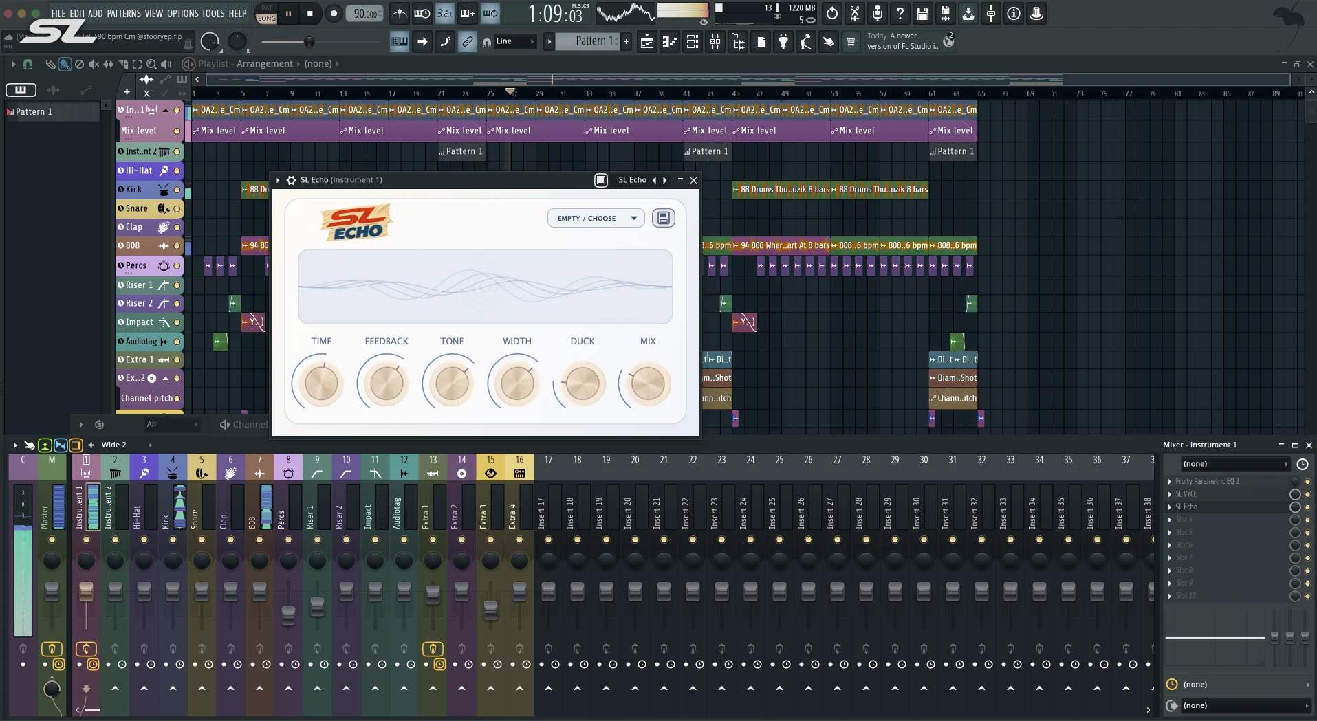Select the zoom tool in Playlist
The width and height of the screenshot is (1317, 721).
pyautogui.click(x=151, y=64)
